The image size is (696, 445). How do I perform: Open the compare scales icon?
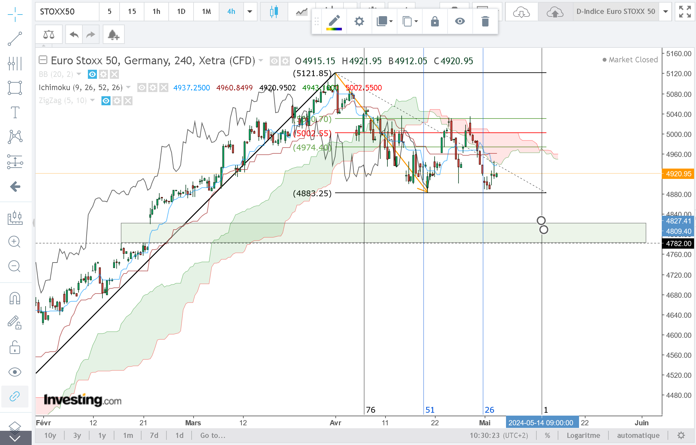(49, 35)
